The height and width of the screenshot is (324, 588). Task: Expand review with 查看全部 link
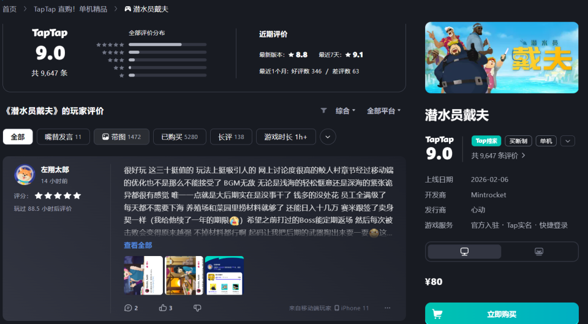point(138,245)
